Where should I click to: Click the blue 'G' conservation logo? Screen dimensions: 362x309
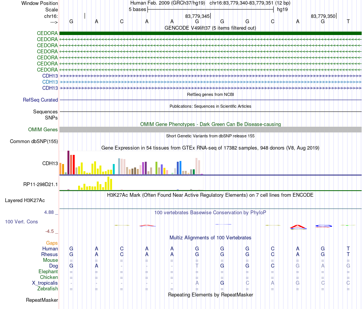point(324,226)
